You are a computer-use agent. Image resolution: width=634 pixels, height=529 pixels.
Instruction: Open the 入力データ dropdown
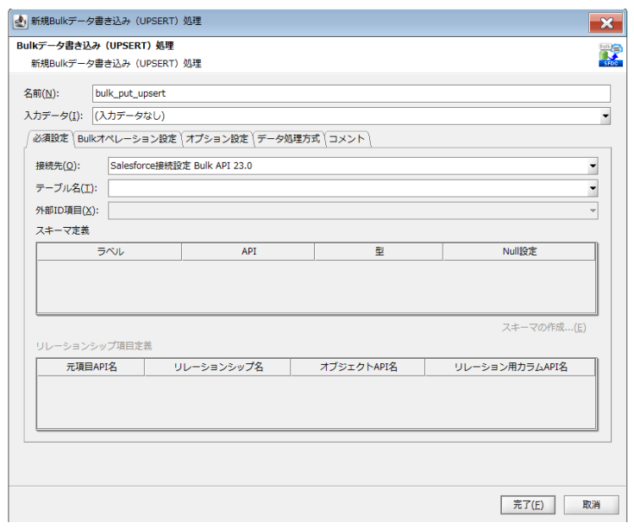[605, 117]
